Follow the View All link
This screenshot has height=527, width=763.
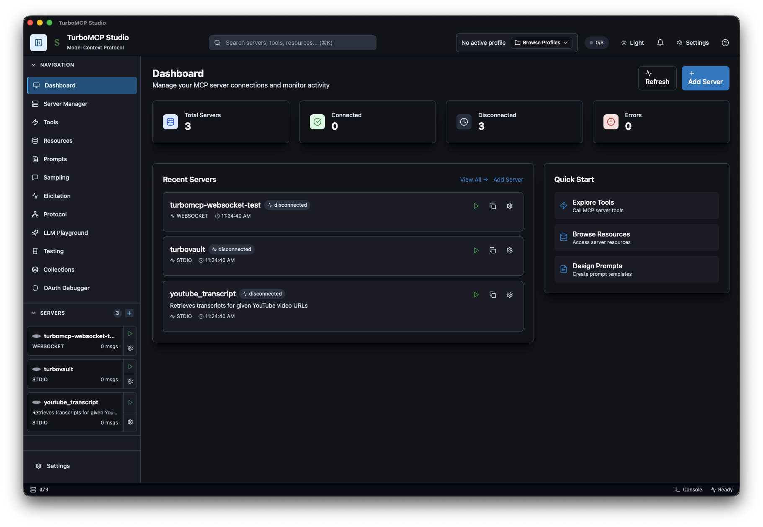click(x=474, y=180)
